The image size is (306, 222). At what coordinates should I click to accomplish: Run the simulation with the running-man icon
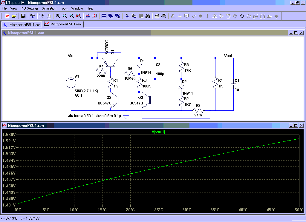(x=42, y=16)
